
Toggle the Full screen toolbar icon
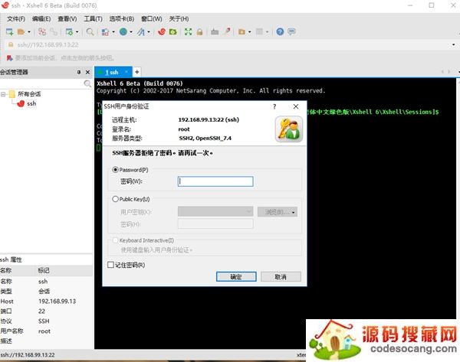[188, 31]
